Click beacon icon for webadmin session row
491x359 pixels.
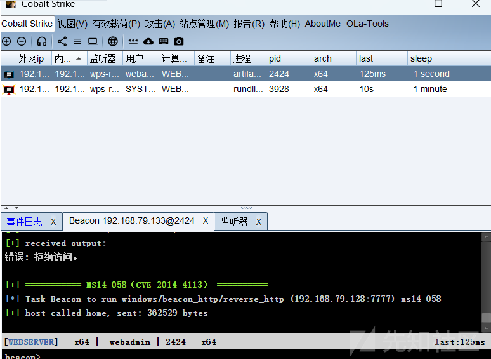[8, 74]
